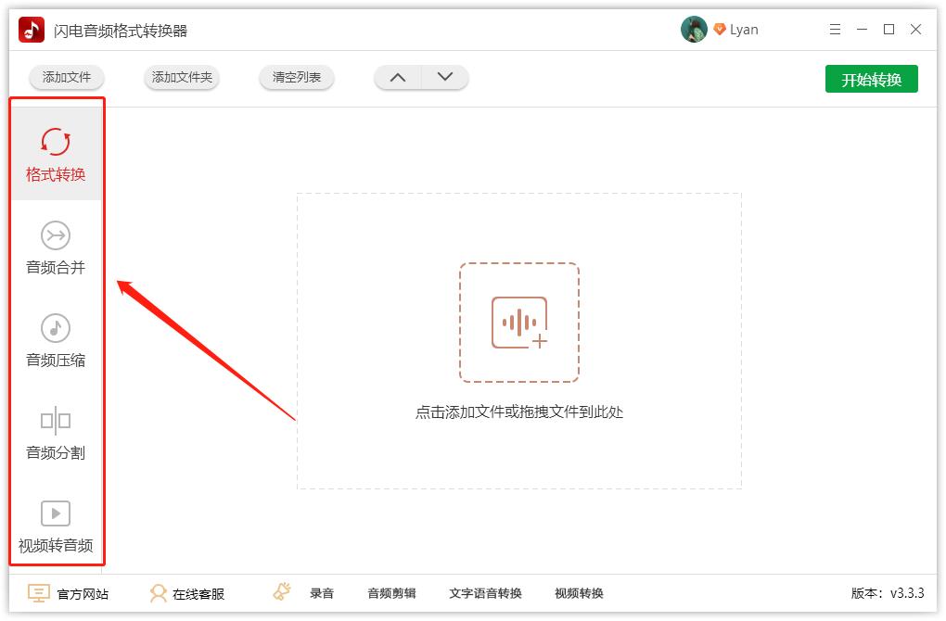The image size is (946, 621).
Task: Click 添加文件 to add files
Action: pos(66,78)
